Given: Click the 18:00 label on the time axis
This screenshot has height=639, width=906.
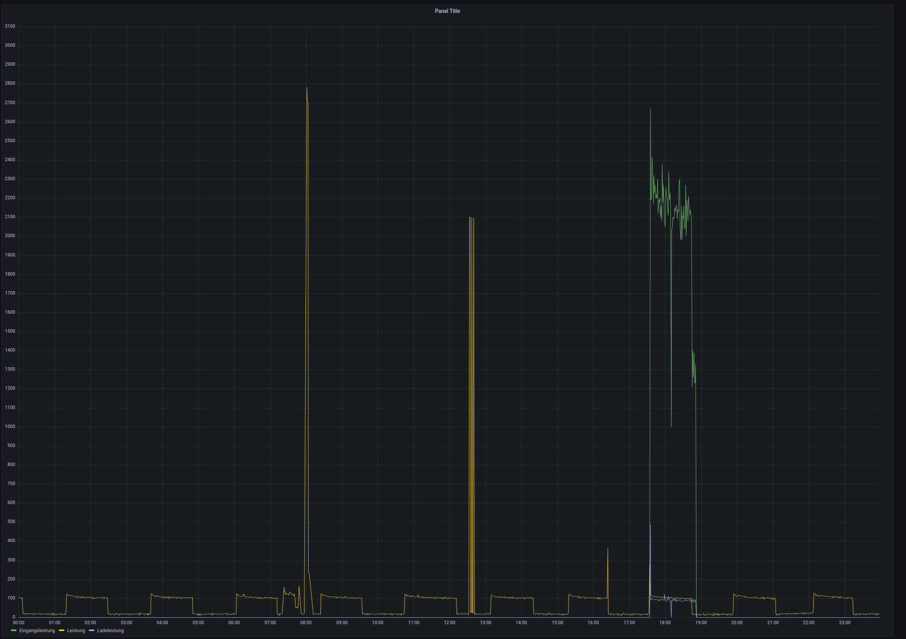Looking at the screenshot, I should [665, 622].
